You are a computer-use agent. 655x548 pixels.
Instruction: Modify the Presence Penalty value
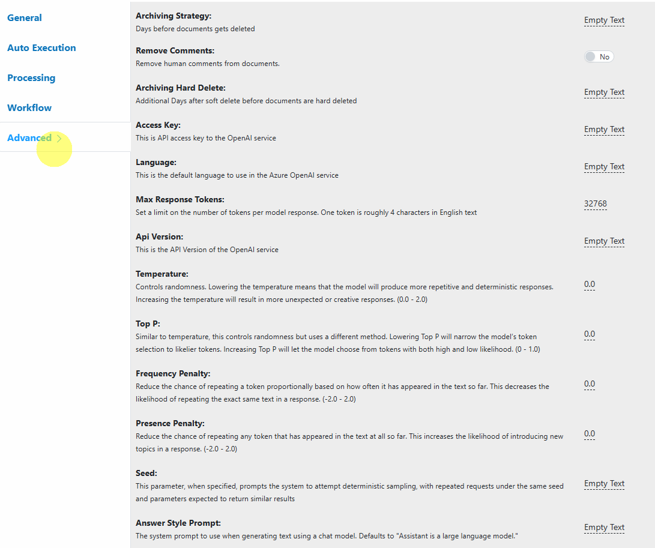[x=590, y=433]
